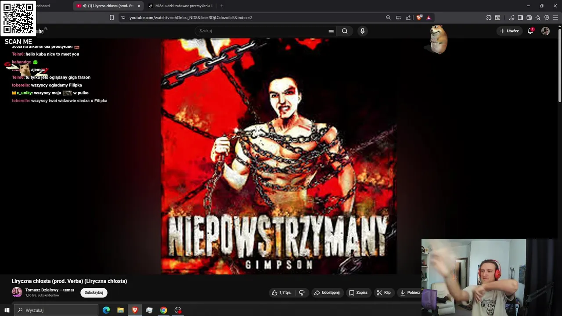This screenshot has width=562, height=316.
Task: Open the Leo AI sparkle icon
Action: click(x=538, y=18)
